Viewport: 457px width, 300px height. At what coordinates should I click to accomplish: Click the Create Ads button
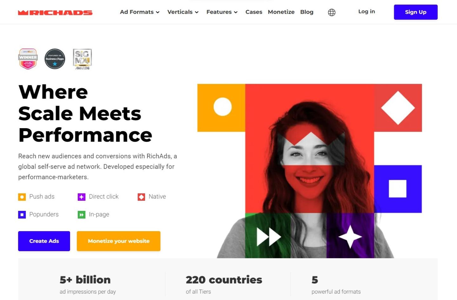click(44, 241)
